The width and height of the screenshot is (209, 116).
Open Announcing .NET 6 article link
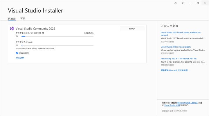(x=179, y=59)
